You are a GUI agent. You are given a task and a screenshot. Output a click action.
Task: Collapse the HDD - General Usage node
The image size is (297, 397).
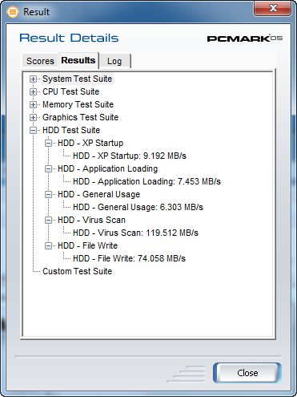[48, 194]
